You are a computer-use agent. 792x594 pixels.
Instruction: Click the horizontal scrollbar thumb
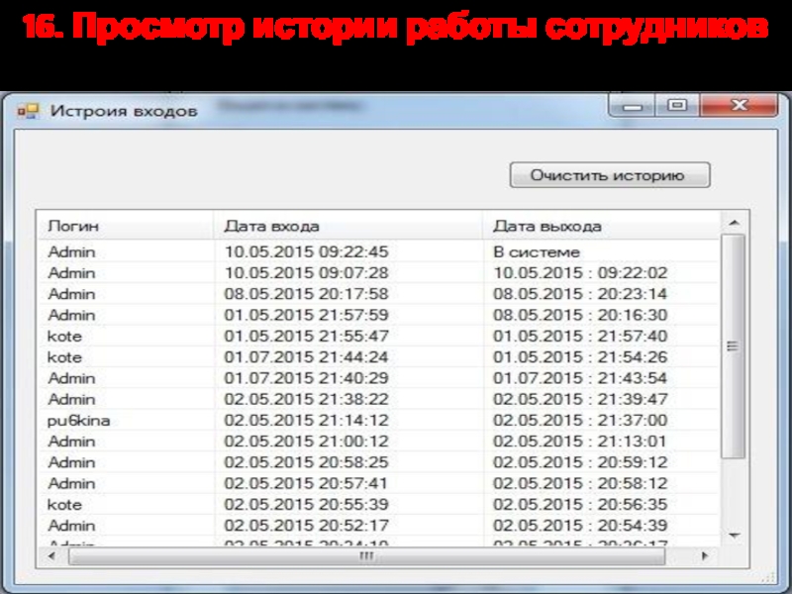click(366, 556)
